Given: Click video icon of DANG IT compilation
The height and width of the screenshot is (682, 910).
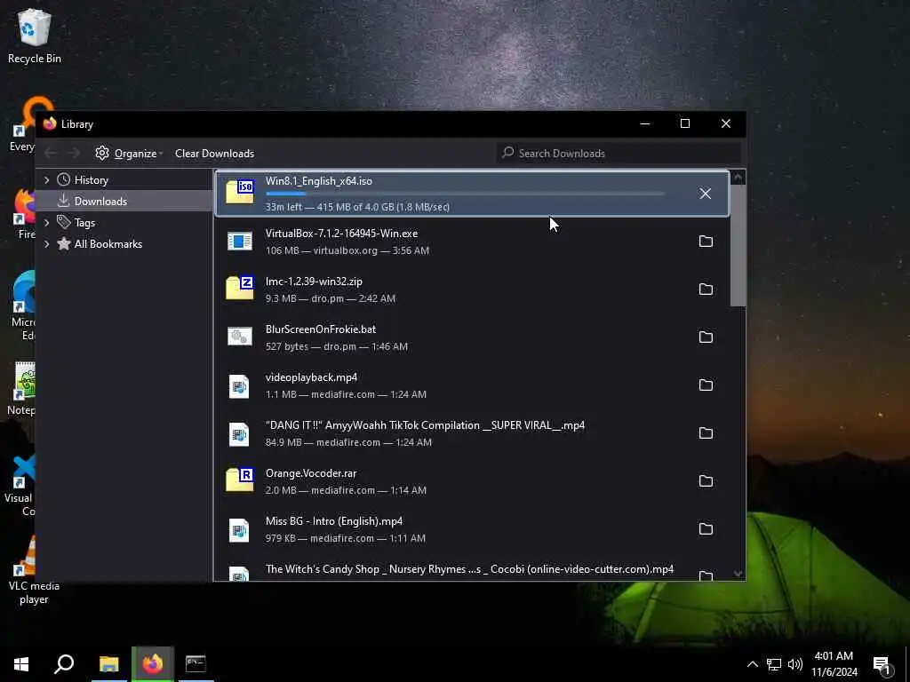Looking at the screenshot, I should click(x=239, y=434).
